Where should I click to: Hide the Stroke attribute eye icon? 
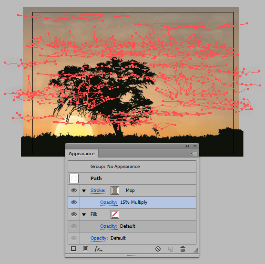(74, 190)
